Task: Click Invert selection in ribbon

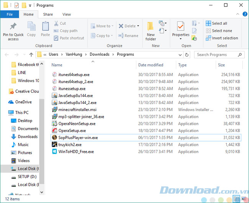Action: point(221,38)
